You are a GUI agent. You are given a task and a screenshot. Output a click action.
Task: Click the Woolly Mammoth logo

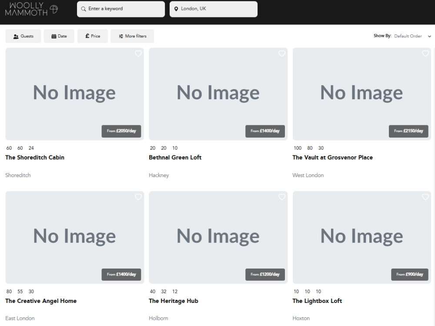(31, 9)
